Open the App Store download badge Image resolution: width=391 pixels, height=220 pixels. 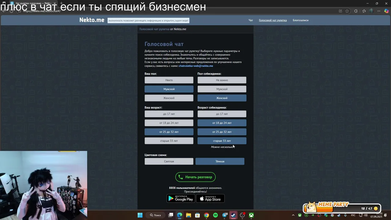[210, 198]
